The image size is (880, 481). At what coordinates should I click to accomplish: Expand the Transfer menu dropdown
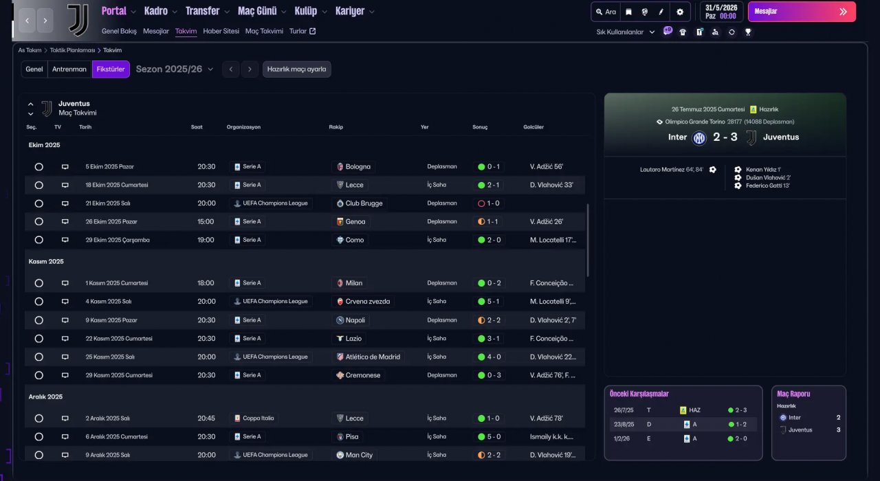click(208, 11)
